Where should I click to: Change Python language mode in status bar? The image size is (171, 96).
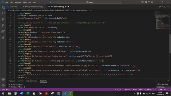pos(149,90)
